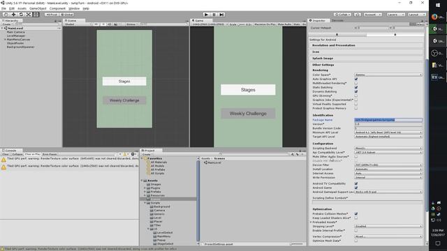Collapse the Other Settings section
Screen dimensions: 447x251
[366, 65]
